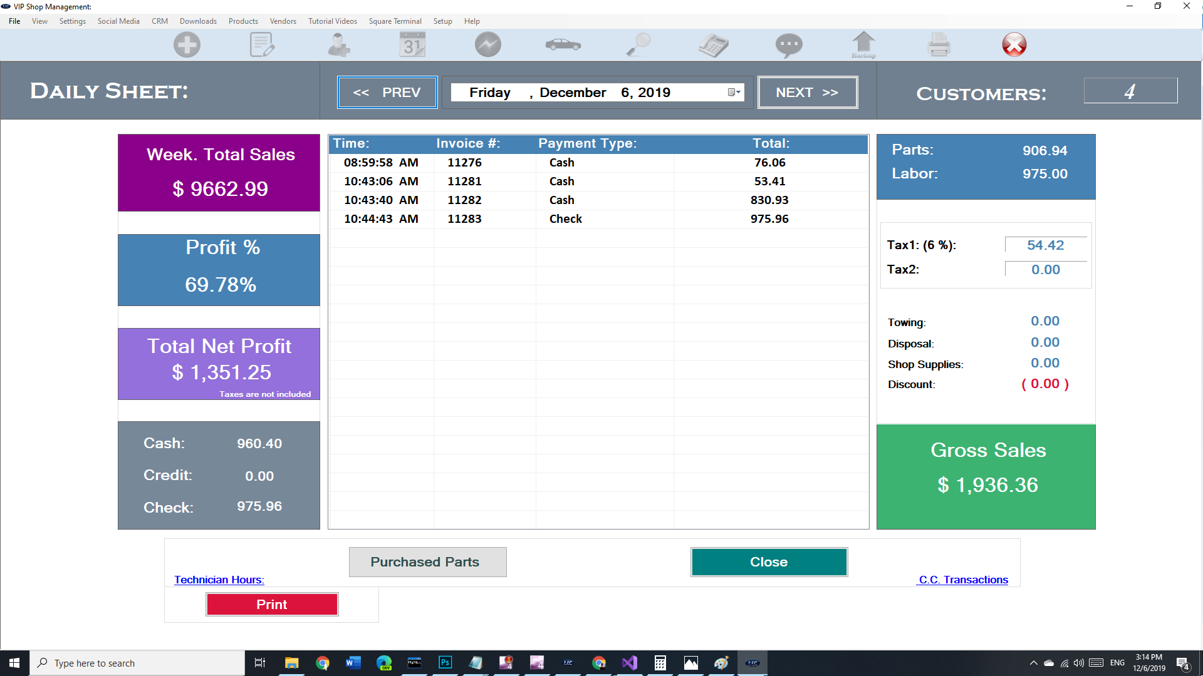Open the Square Terminal menu
Viewport: 1203px width, 676px height.
tap(395, 21)
